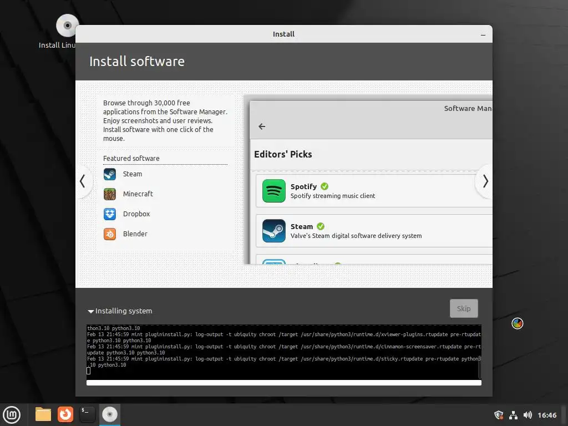Click the Minecraft icon in Featured software
The height and width of the screenshot is (426, 568).
[110, 194]
